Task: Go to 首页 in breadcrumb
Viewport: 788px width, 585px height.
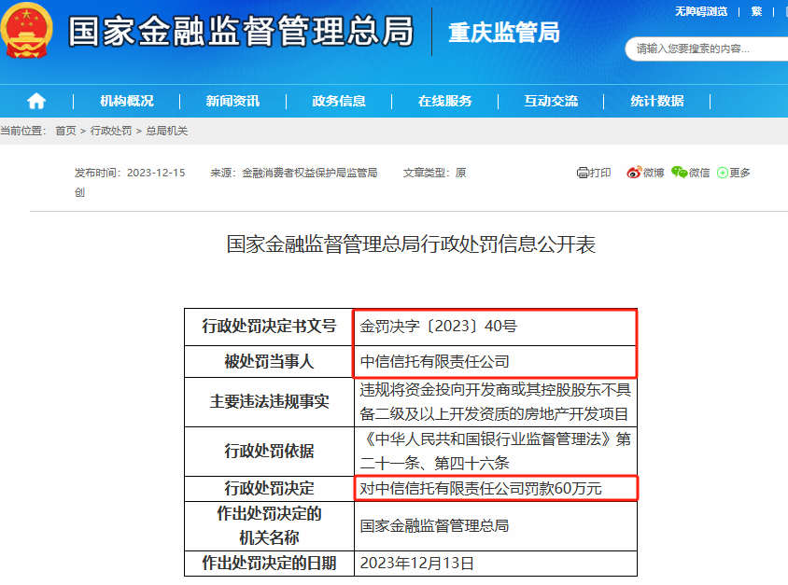Action: [65, 131]
